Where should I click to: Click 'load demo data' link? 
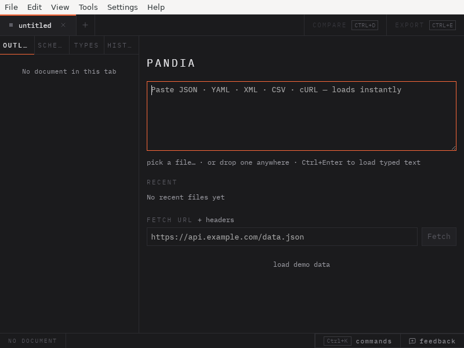[x=302, y=264]
